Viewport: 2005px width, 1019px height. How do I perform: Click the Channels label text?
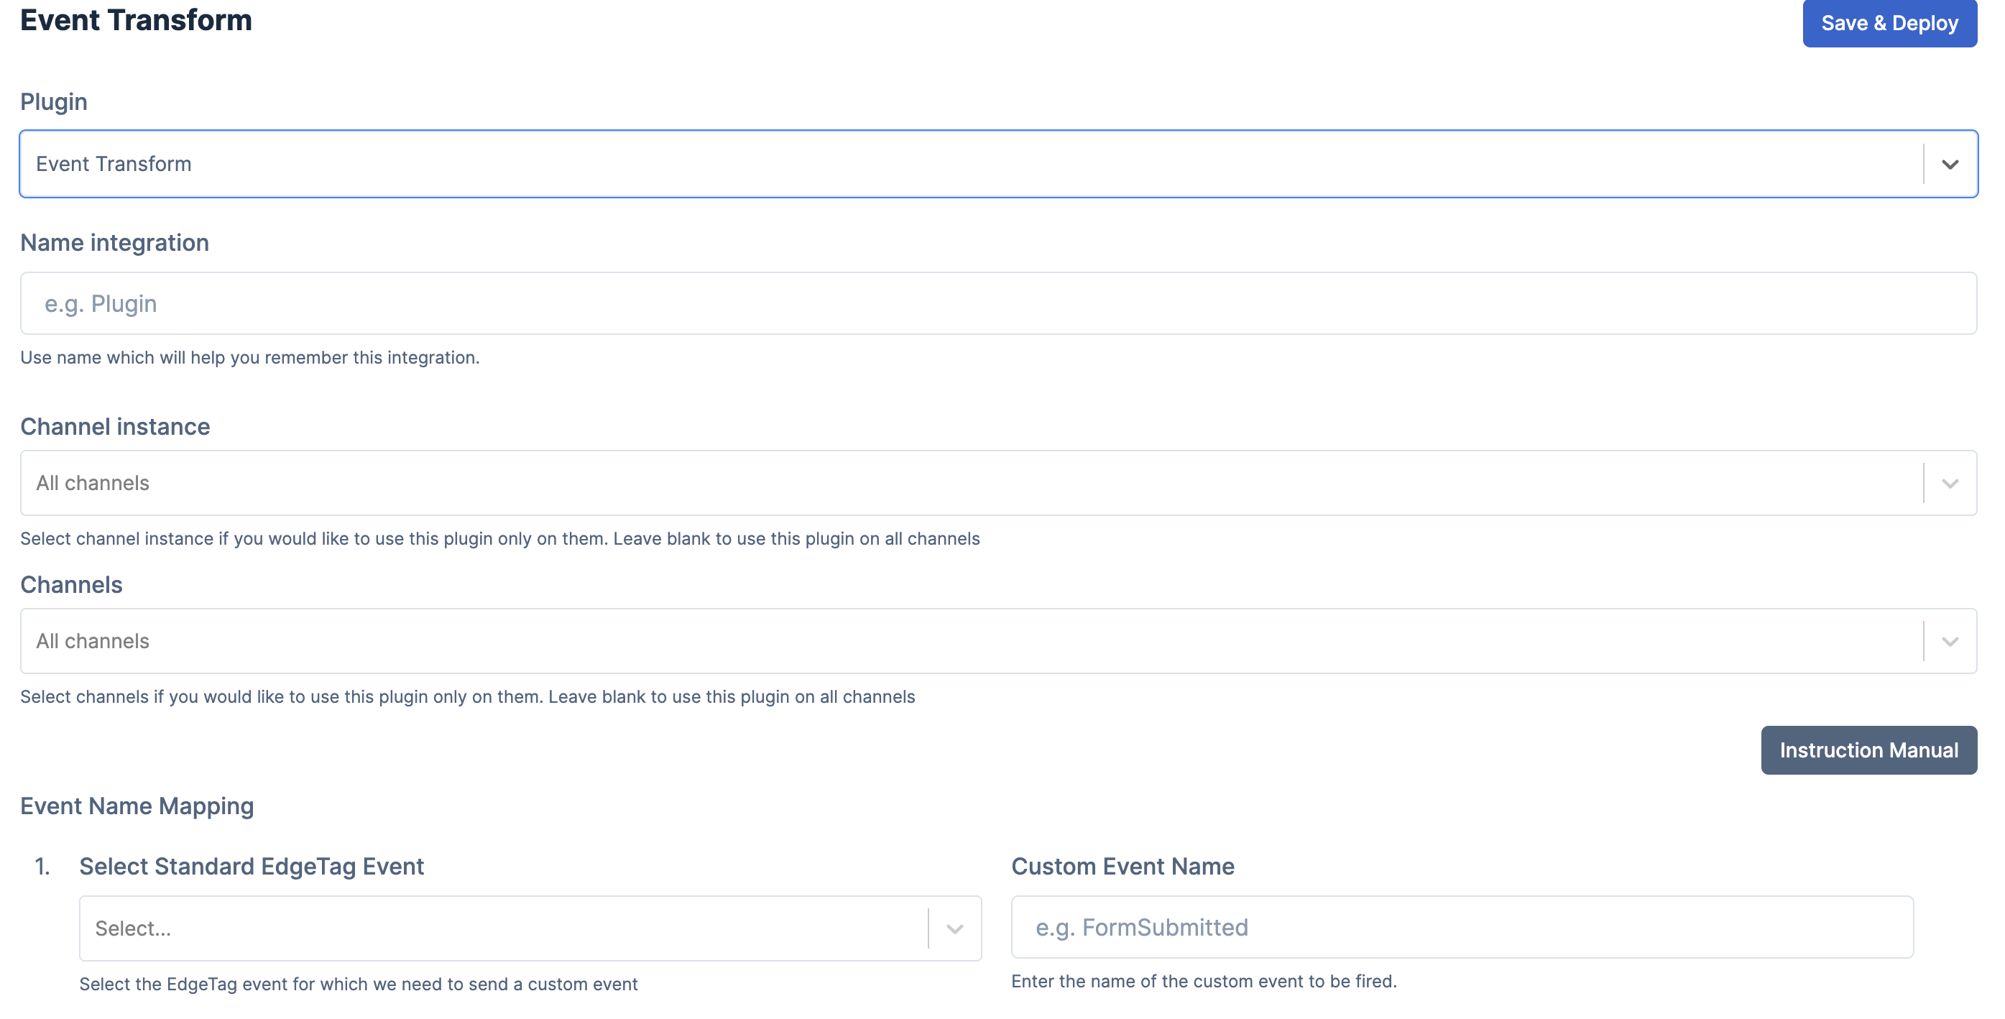[x=72, y=585]
